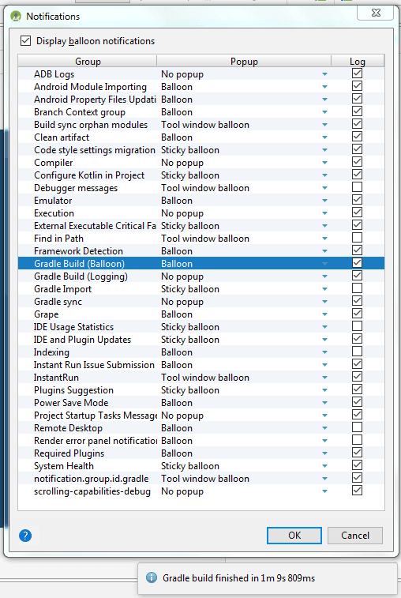Uncheck Log checkbox for Compiler
Screen dimensions: 401x598
click(x=357, y=162)
